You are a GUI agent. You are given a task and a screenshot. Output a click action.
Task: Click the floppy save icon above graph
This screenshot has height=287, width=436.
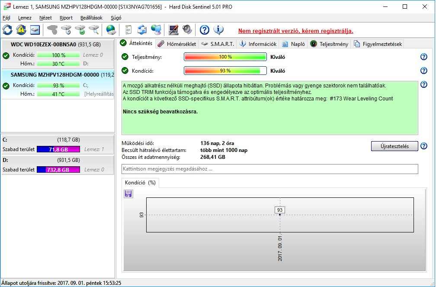[x=128, y=194]
